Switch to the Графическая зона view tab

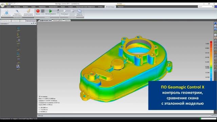click(x=45, y=20)
